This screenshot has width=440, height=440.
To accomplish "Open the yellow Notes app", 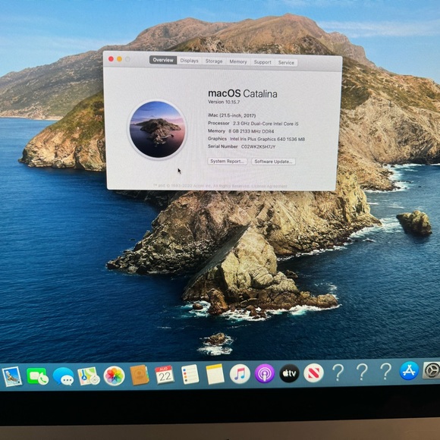I will [215, 374].
